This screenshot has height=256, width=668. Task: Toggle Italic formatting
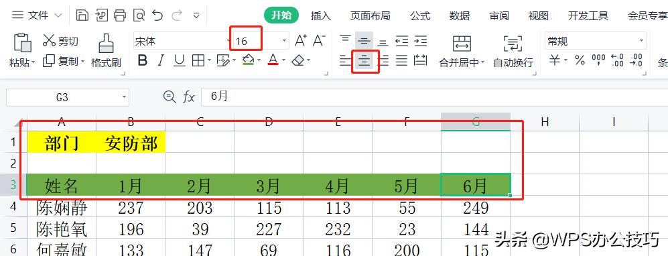[x=161, y=60]
